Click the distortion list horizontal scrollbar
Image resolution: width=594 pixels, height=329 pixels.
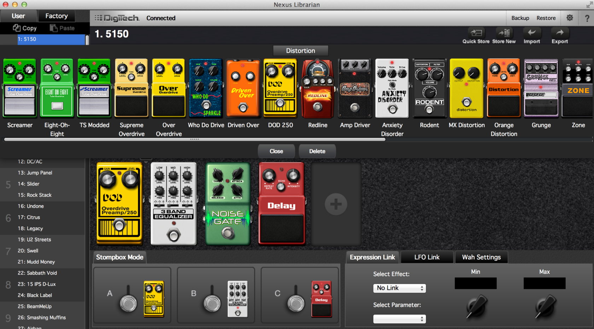(194, 139)
